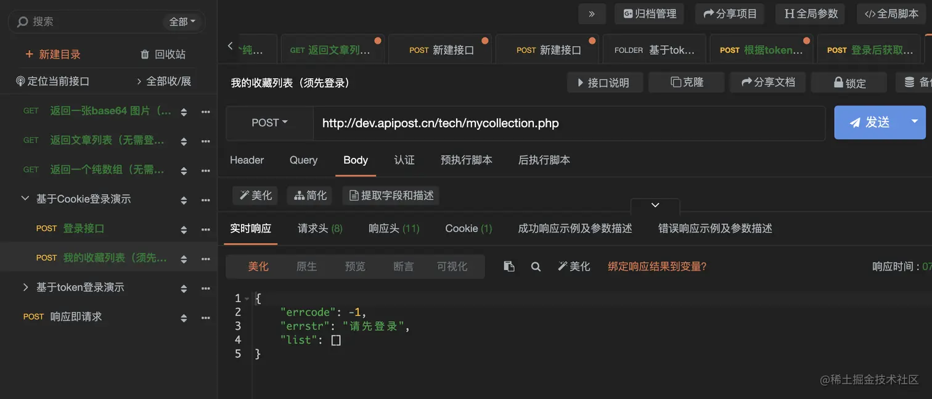Viewport: 932px width, 399px height.
Task: Open the POST method dropdown
Action: [269, 123]
